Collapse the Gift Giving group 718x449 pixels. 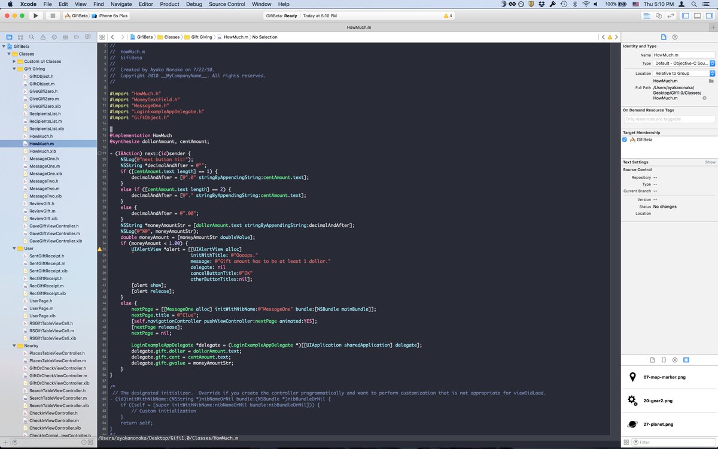(x=14, y=69)
